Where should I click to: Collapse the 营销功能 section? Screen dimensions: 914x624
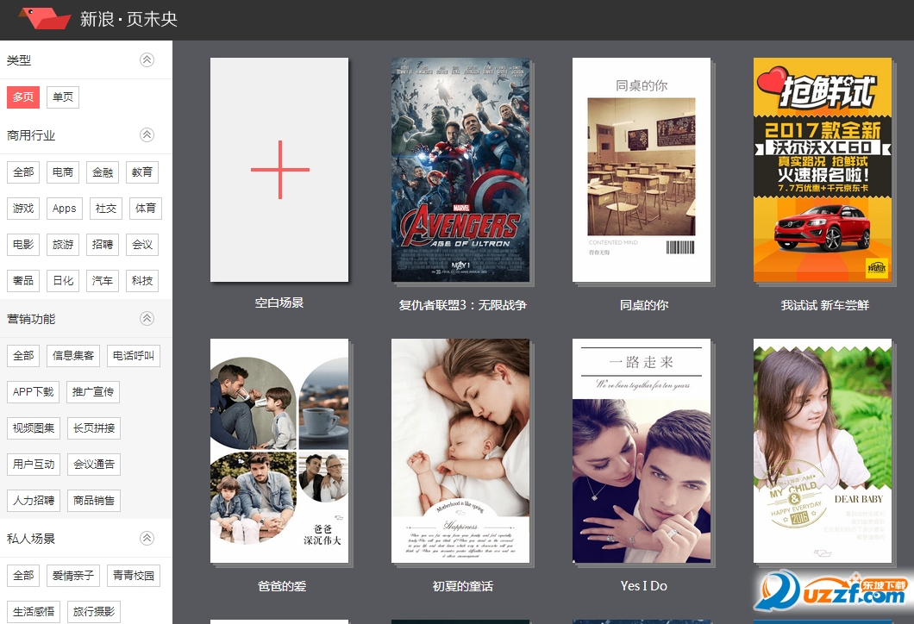(x=147, y=318)
